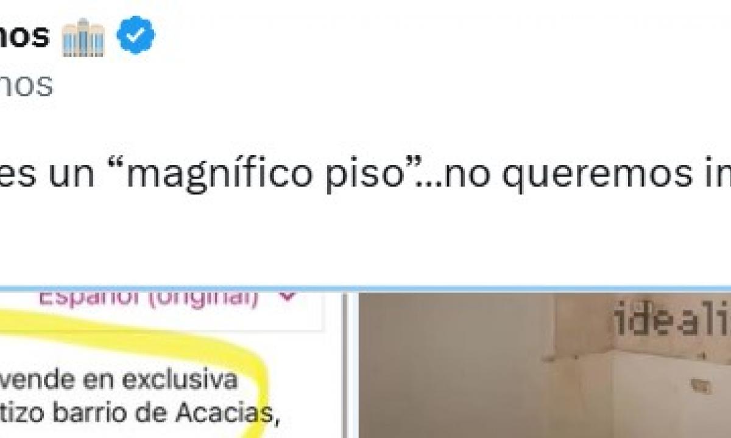The width and height of the screenshot is (731, 438).
Task: Click the building emoji beside the account name
Action: tap(83, 38)
